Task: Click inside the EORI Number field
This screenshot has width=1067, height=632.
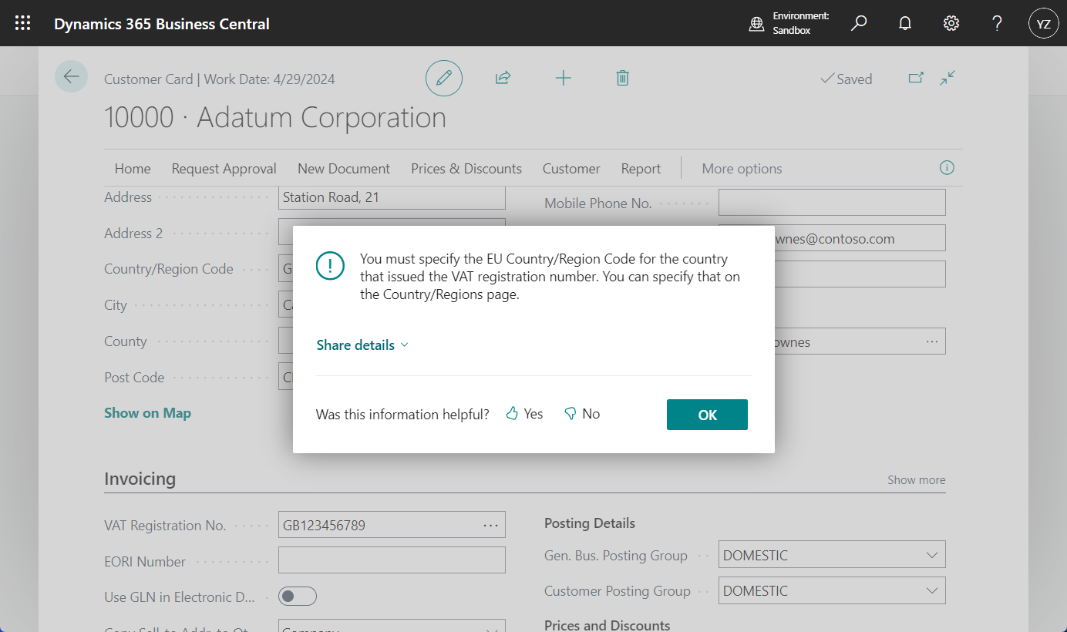Action: pyautogui.click(x=392, y=560)
